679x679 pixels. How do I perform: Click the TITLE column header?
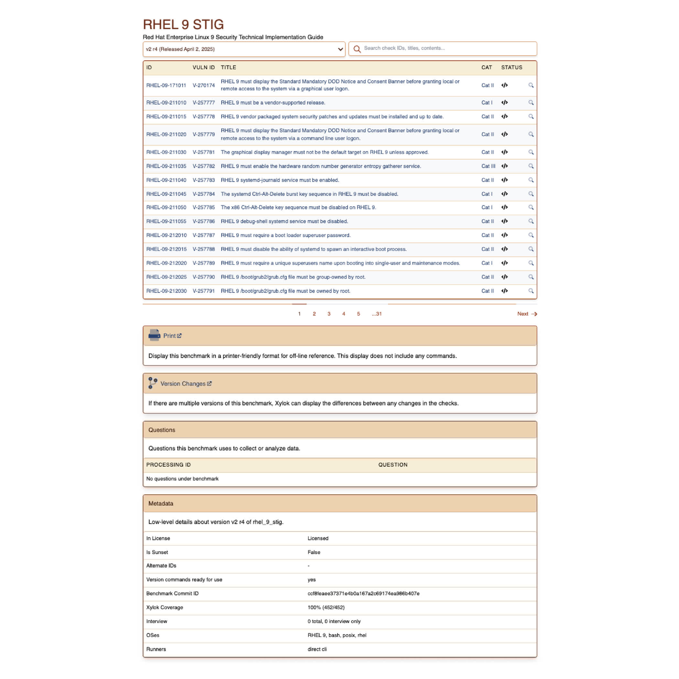pyautogui.click(x=228, y=68)
